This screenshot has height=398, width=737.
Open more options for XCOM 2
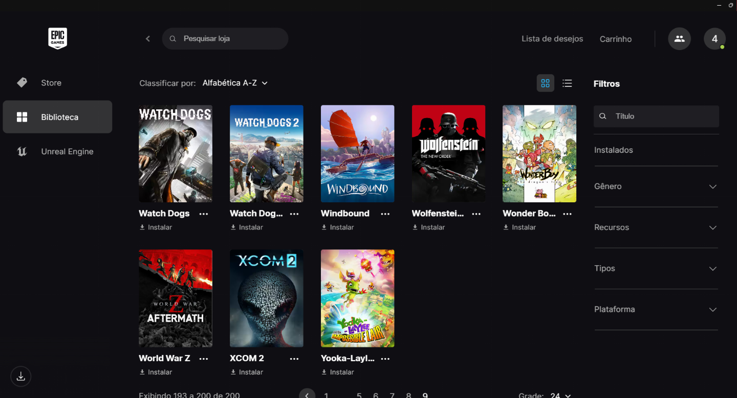(294, 359)
